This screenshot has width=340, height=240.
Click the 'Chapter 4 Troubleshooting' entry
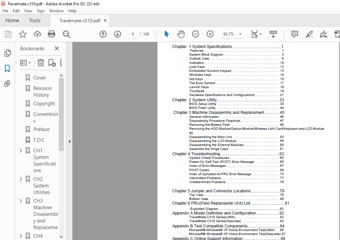click(x=228, y=154)
